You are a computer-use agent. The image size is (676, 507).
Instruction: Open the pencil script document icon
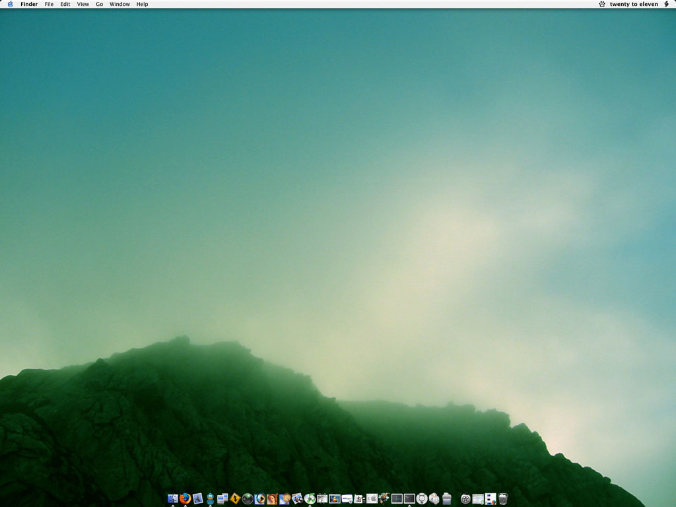coord(359,499)
